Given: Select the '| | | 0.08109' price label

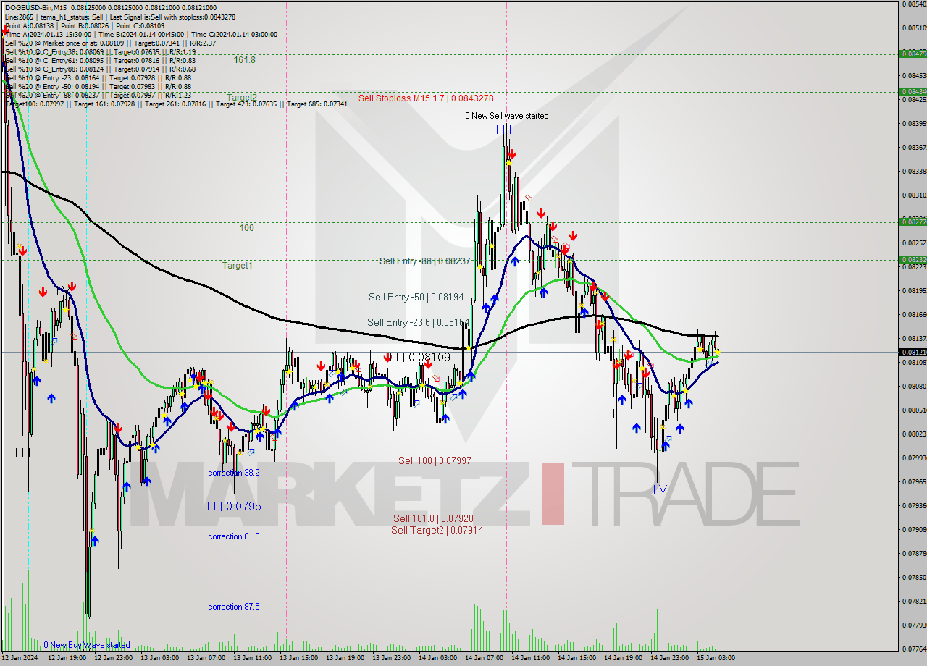Looking at the screenshot, I should pos(419,357).
